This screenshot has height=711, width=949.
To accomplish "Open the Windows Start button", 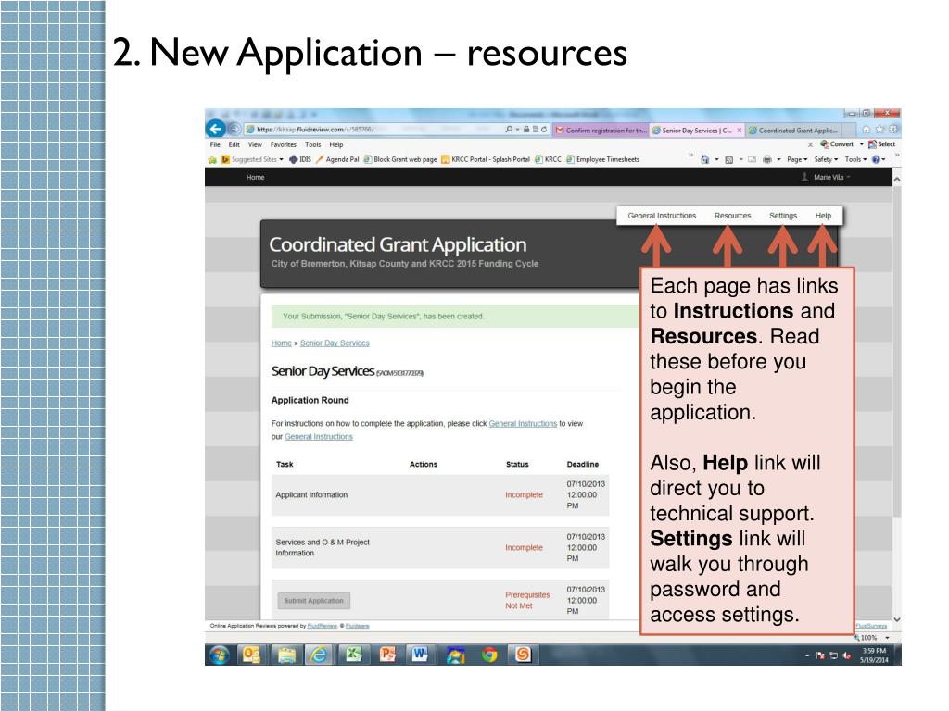I will [x=219, y=655].
